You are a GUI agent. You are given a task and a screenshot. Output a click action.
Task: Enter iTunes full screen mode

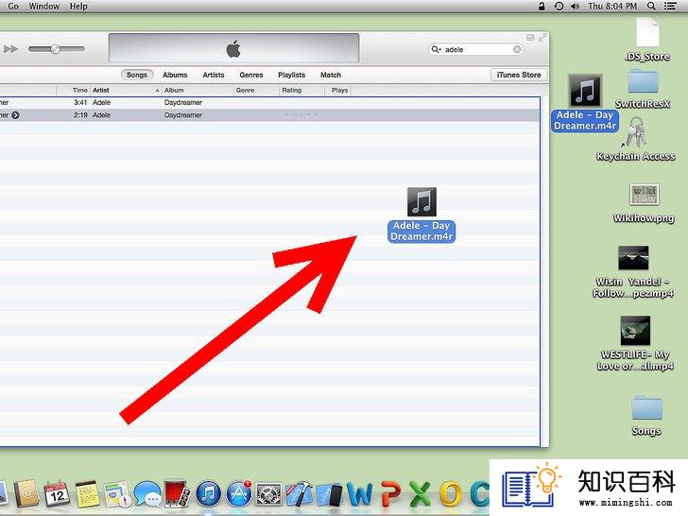coord(542,38)
